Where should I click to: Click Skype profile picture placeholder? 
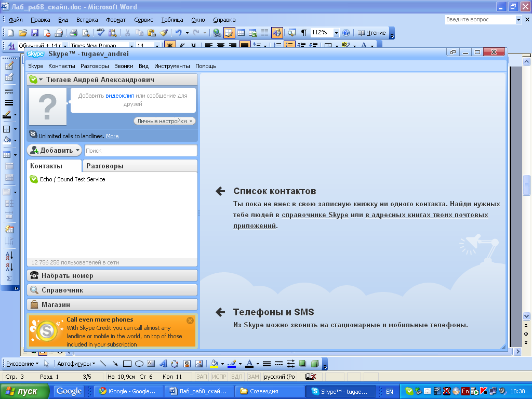pos(48,107)
